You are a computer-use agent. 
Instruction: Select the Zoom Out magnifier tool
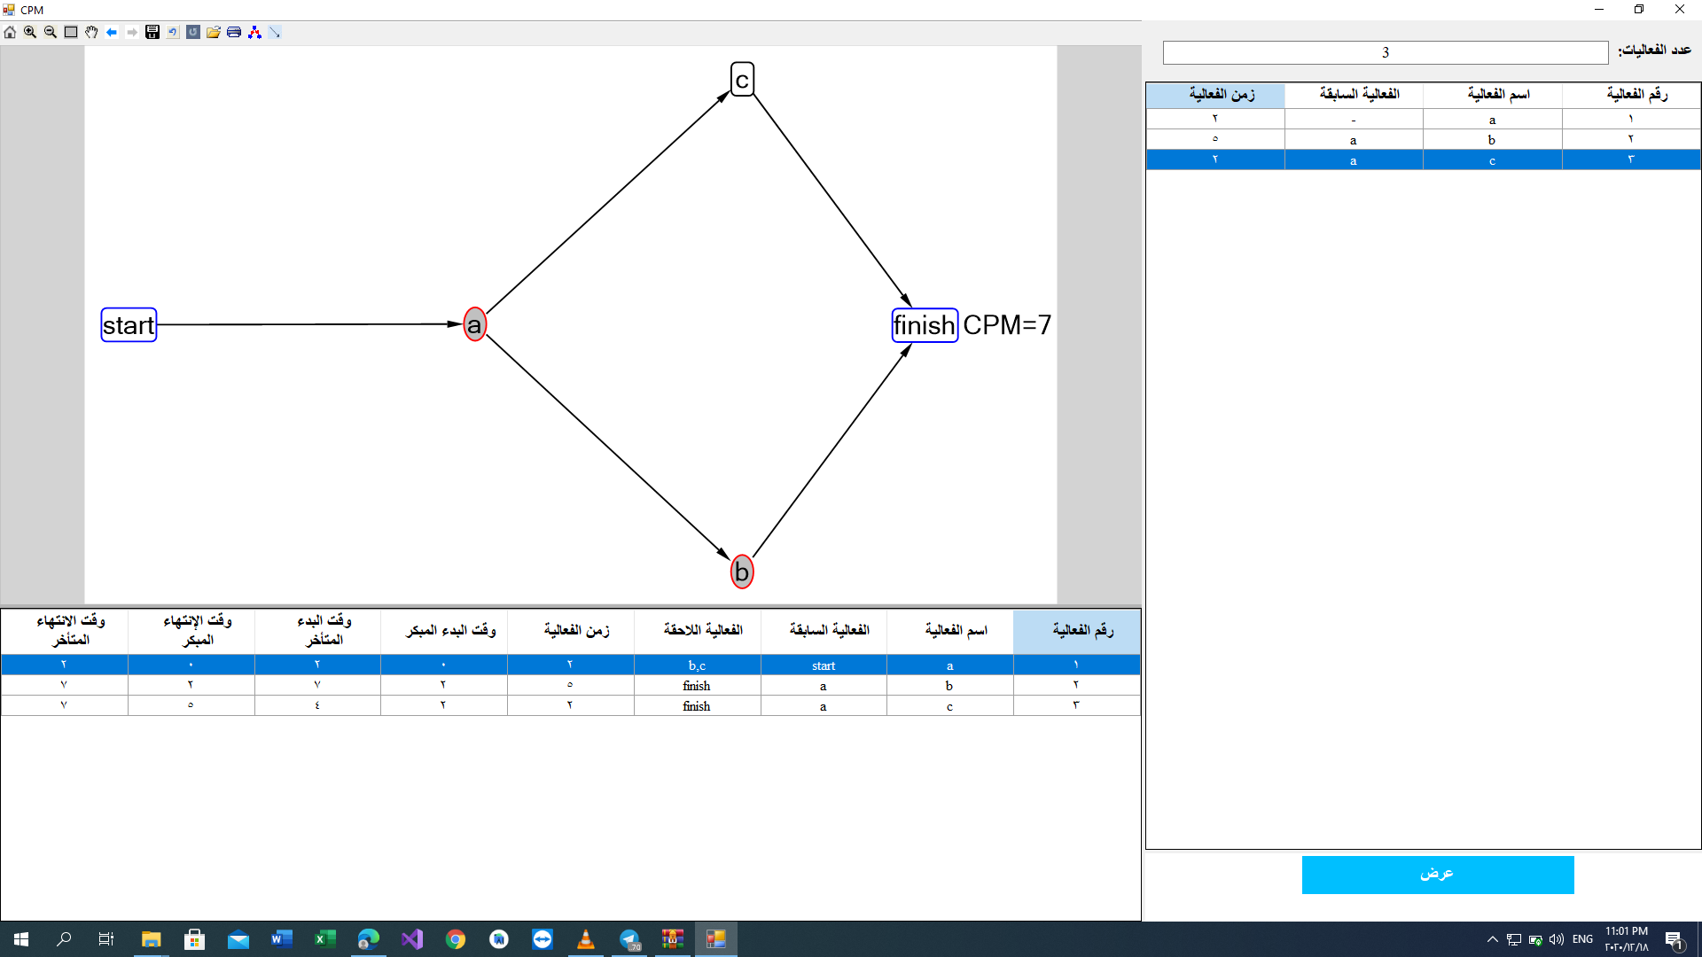(51, 32)
